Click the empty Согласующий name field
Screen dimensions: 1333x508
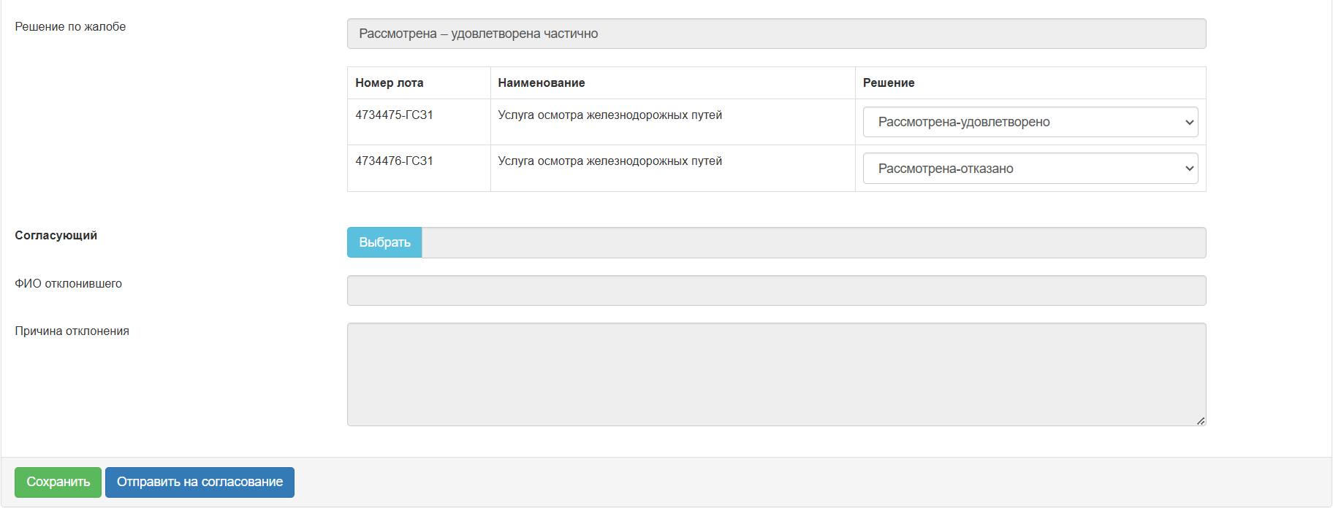(814, 242)
